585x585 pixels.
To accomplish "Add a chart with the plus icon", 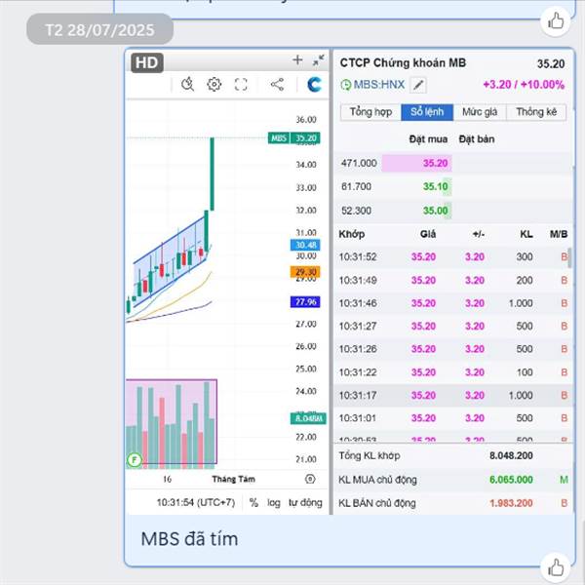I will coord(297,59).
